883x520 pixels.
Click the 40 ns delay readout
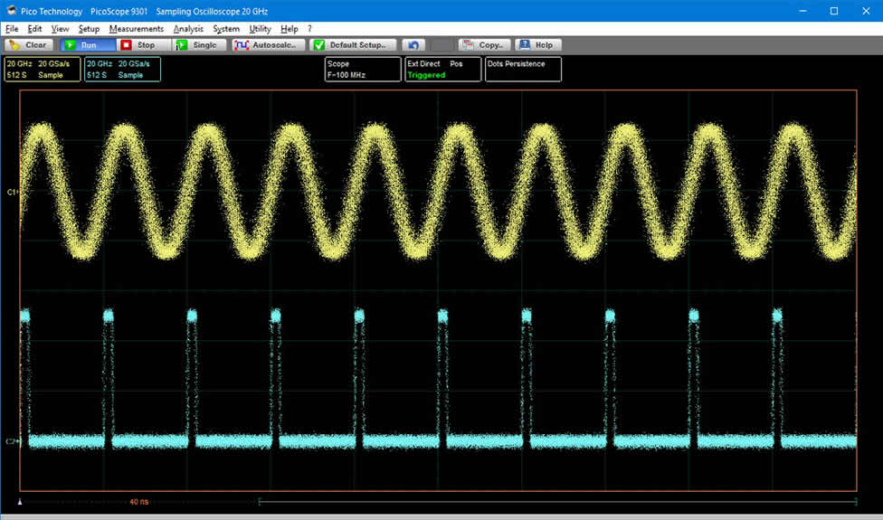[139, 501]
